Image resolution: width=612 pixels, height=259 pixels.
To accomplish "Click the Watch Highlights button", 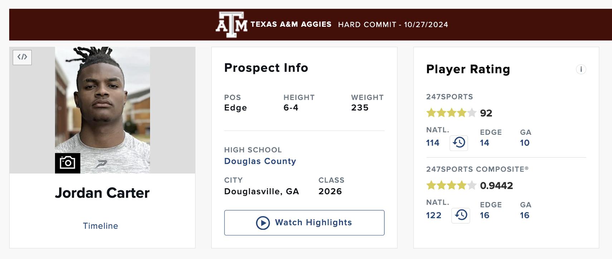I will [x=304, y=223].
